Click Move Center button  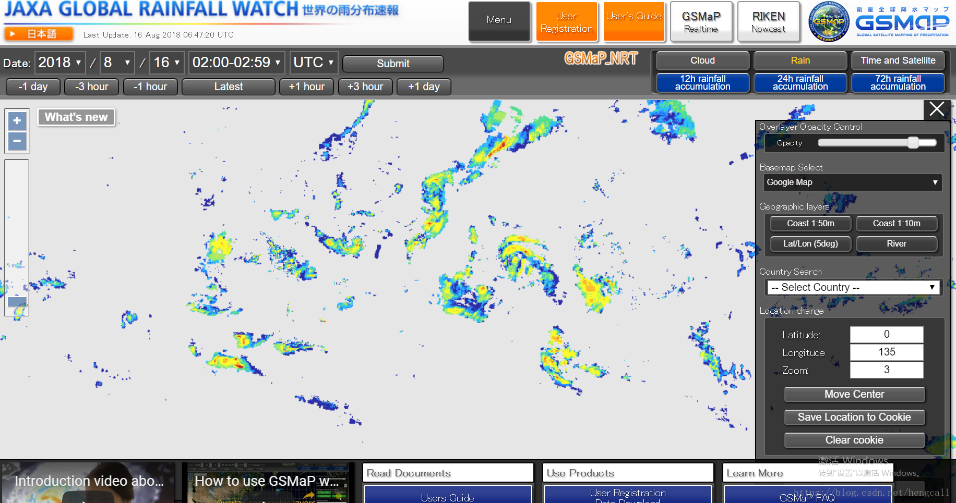point(854,395)
